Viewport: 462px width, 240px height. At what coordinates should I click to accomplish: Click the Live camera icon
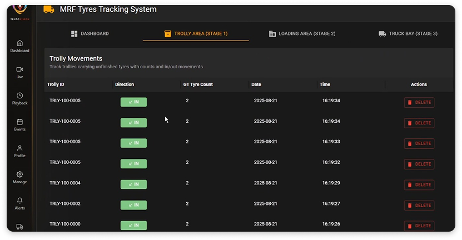pos(19,69)
